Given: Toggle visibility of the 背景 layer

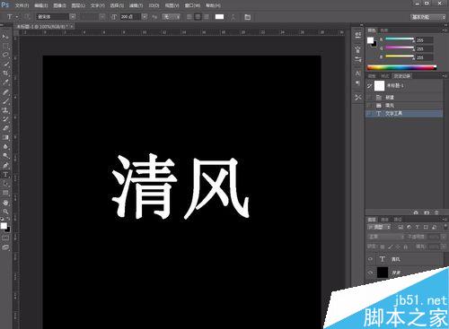Looking at the screenshot, I should pos(371,273).
